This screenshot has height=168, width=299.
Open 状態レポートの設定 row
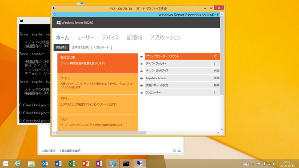(182, 85)
